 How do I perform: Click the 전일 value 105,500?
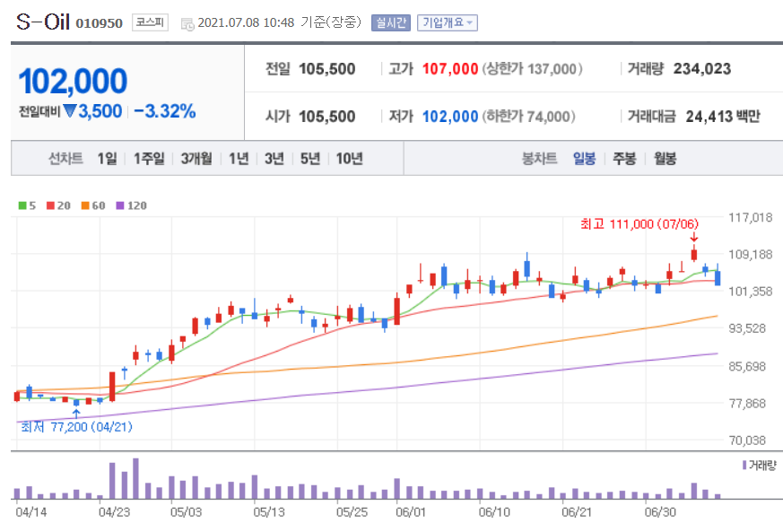327,69
